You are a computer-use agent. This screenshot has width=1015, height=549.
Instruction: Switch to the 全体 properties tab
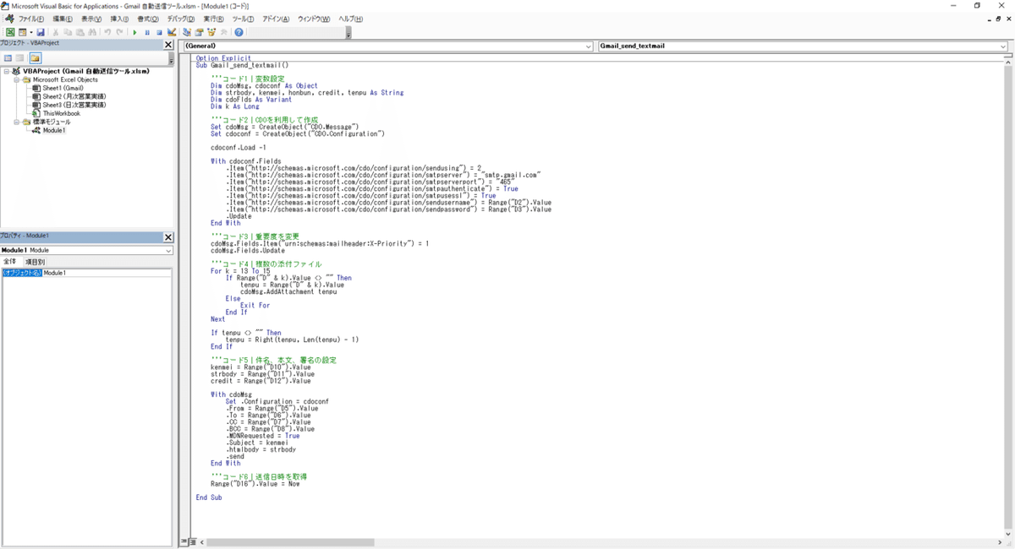pos(10,262)
